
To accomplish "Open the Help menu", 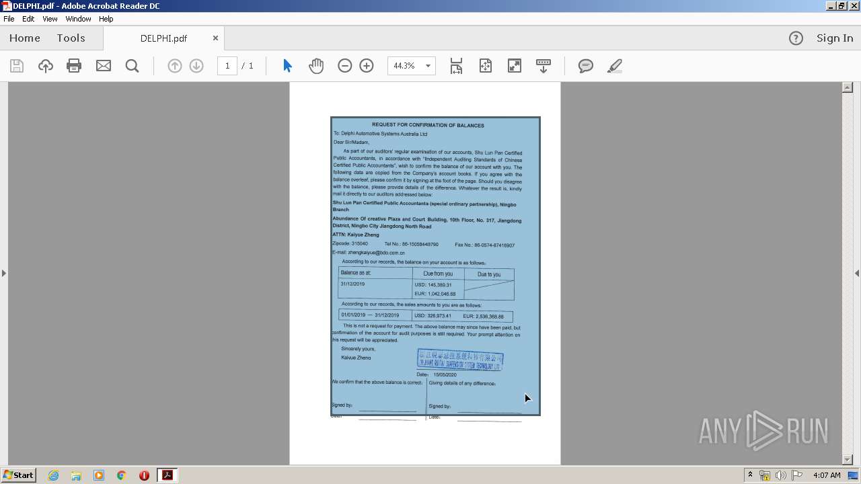I will click(106, 19).
